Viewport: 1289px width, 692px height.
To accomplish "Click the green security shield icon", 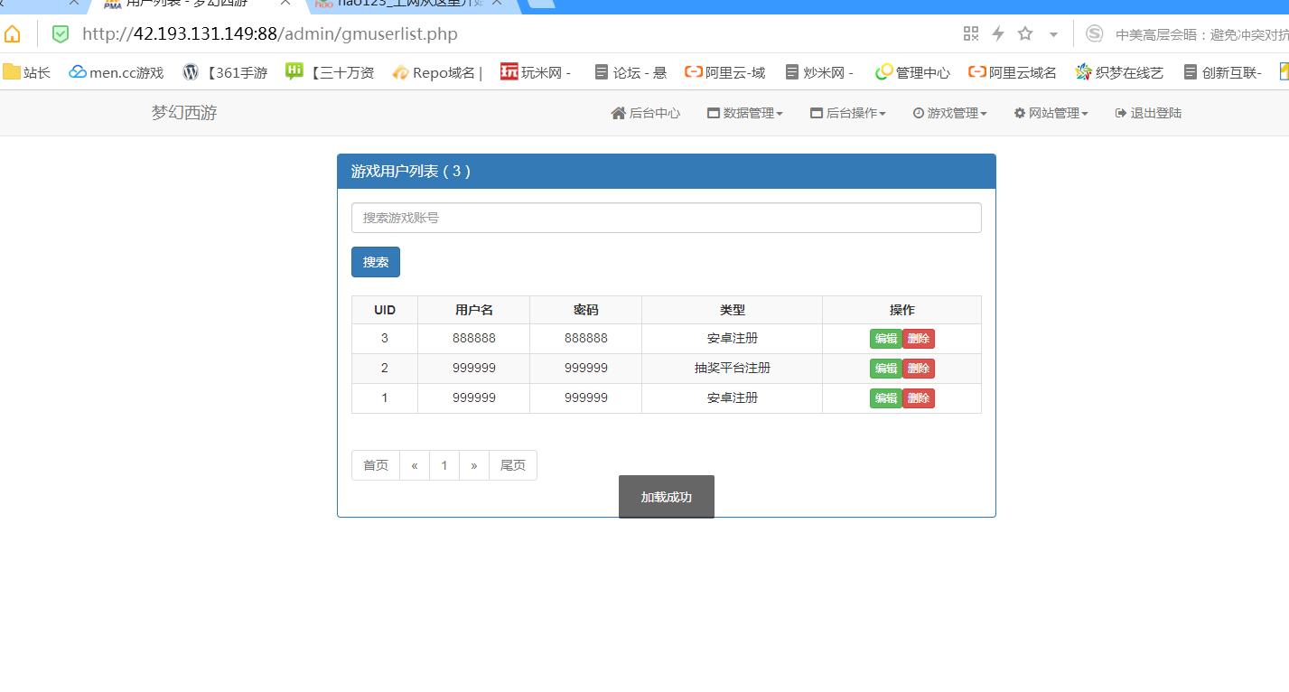I will click(x=61, y=34).
